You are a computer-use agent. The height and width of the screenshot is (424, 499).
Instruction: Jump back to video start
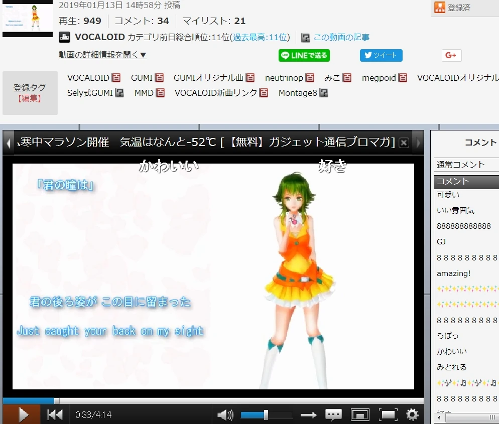pyautogui.click(x=55, y=414)
